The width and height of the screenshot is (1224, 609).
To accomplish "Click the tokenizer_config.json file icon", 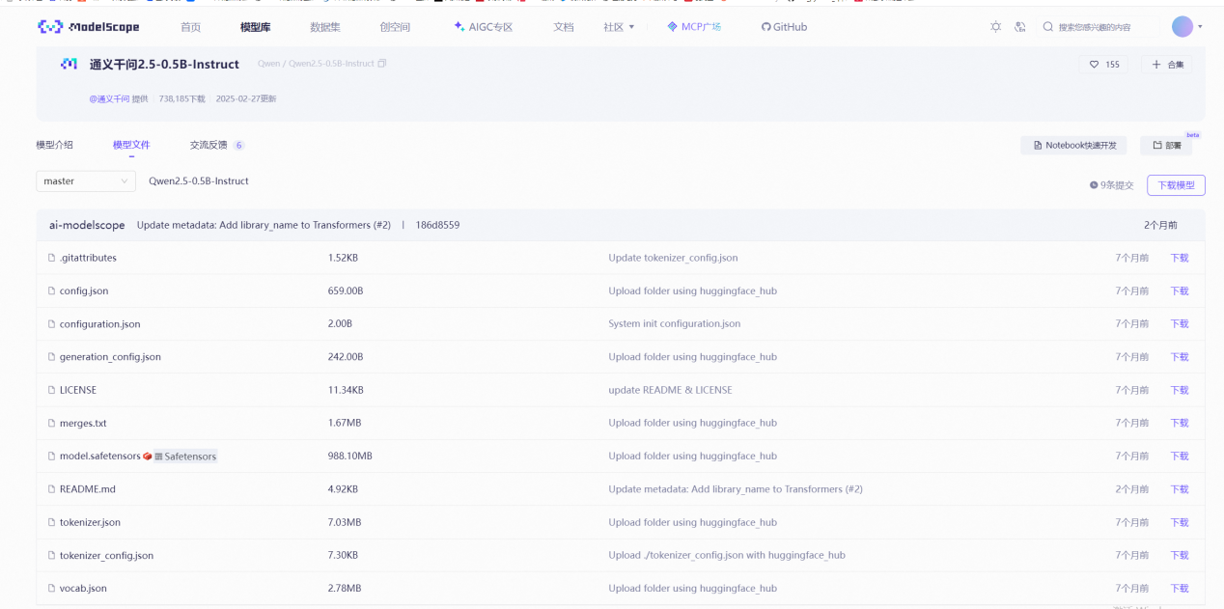I will [52, 555].
